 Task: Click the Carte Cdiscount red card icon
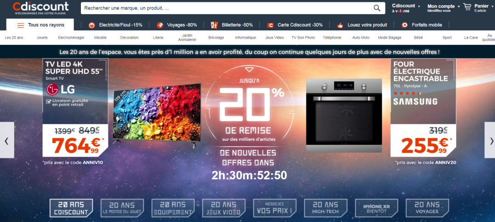(x=270, y=25)
